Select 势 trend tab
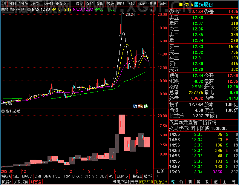The height and width of the screenshot is (185, 239). click(x=198, y=182)
